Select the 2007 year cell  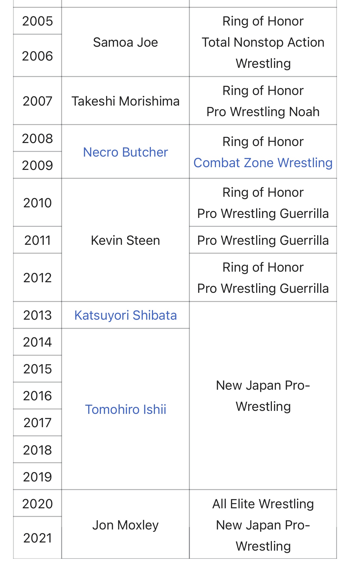[x=37, y=101]
